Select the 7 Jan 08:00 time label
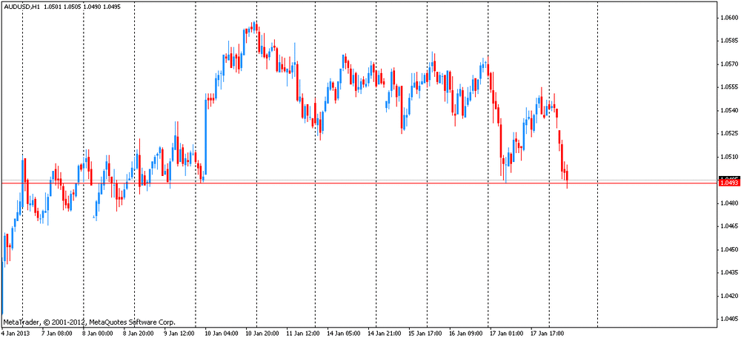The image size is (741, 338). tap(55, 333)
